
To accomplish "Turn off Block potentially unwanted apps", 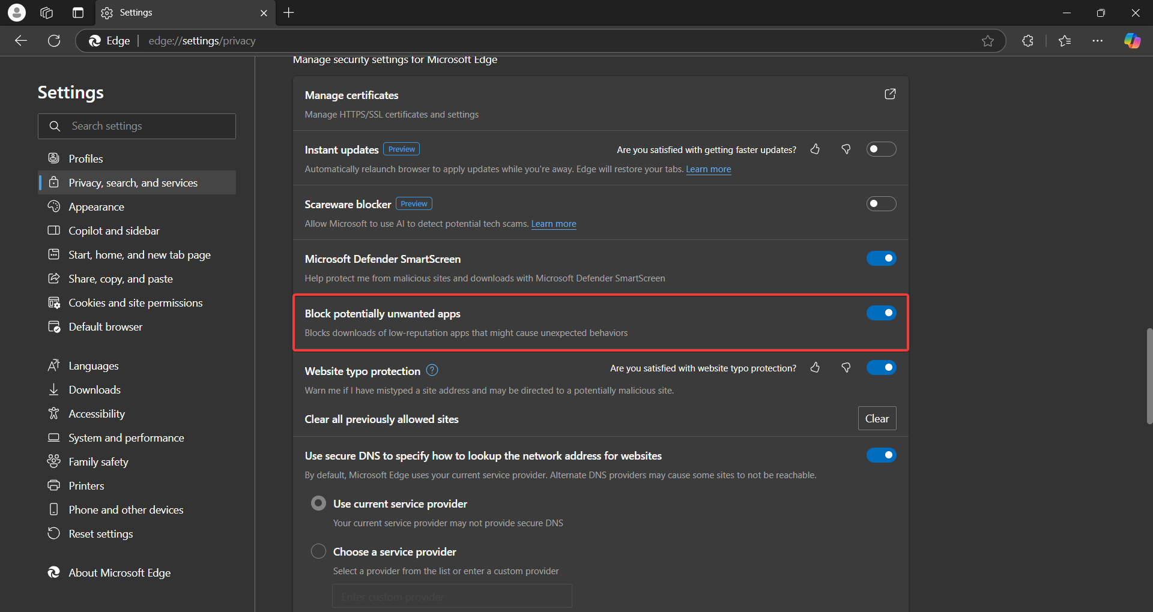I will click(x=881, y=313).
